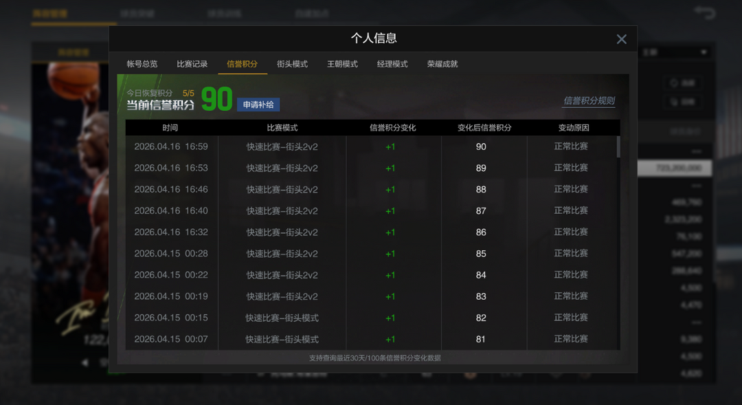
Task: Select the 2026.04.16 16:59 timestamp
Action: 171,147
